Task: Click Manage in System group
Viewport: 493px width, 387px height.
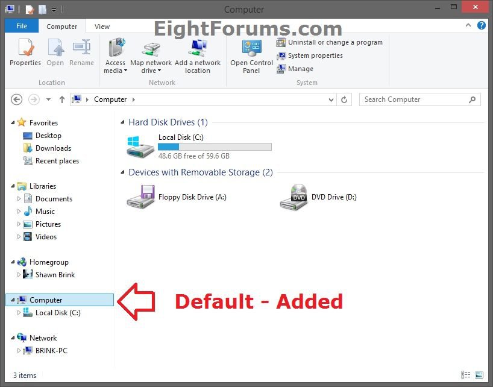Action: (295, 69)
